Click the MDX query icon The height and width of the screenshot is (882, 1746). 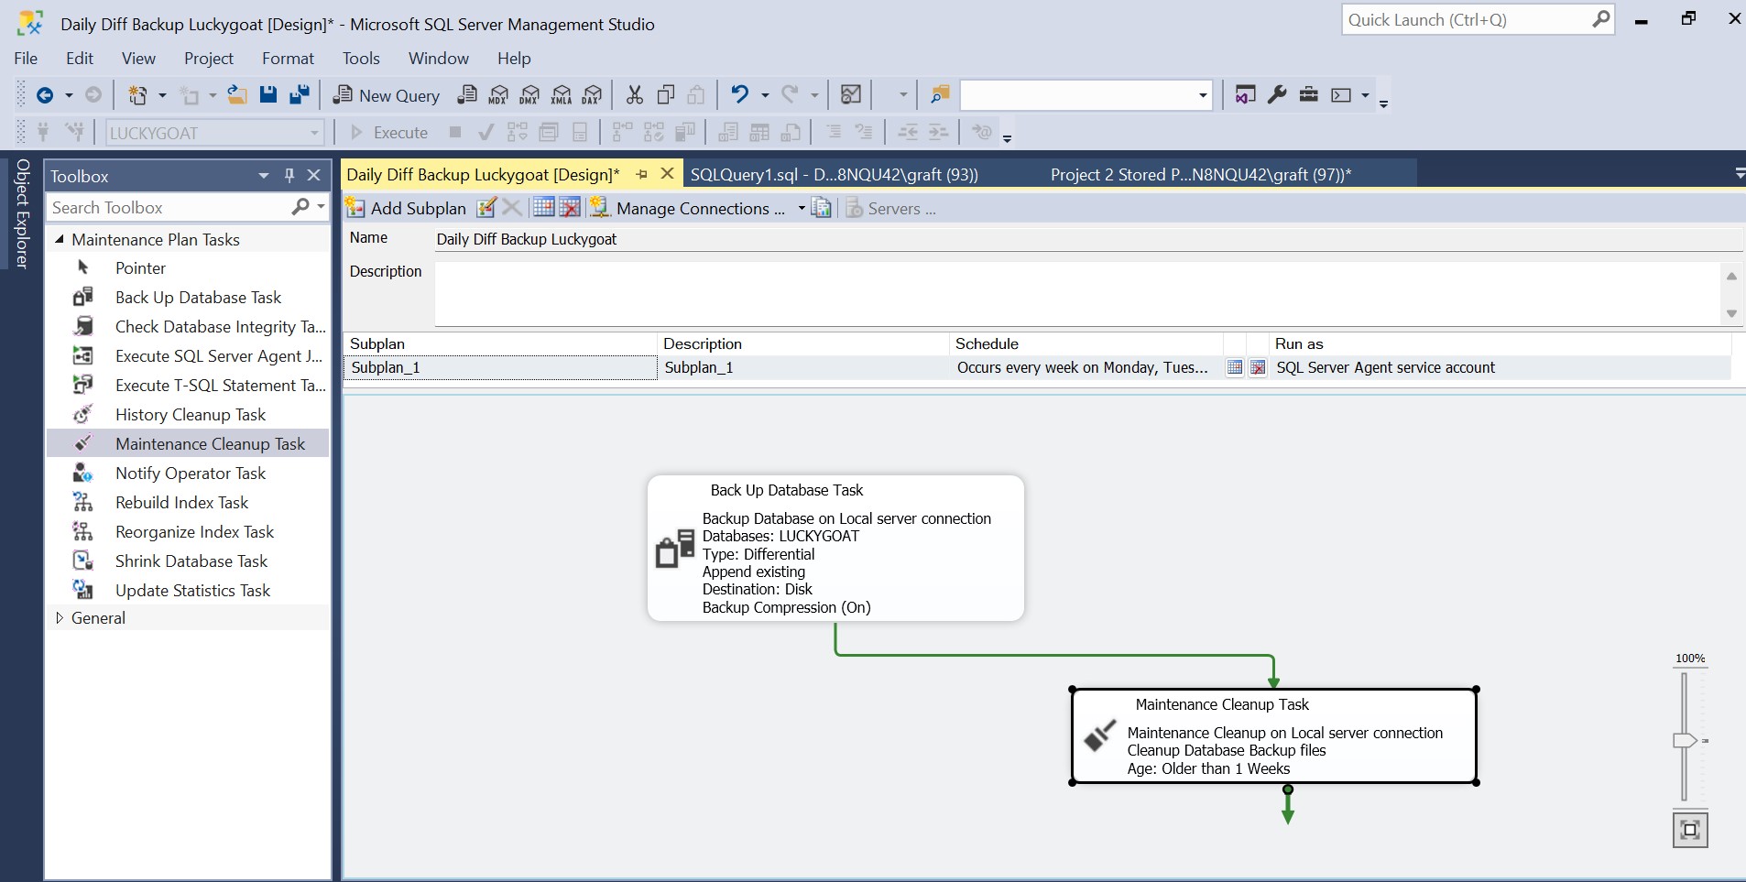(x=498, y=94)
